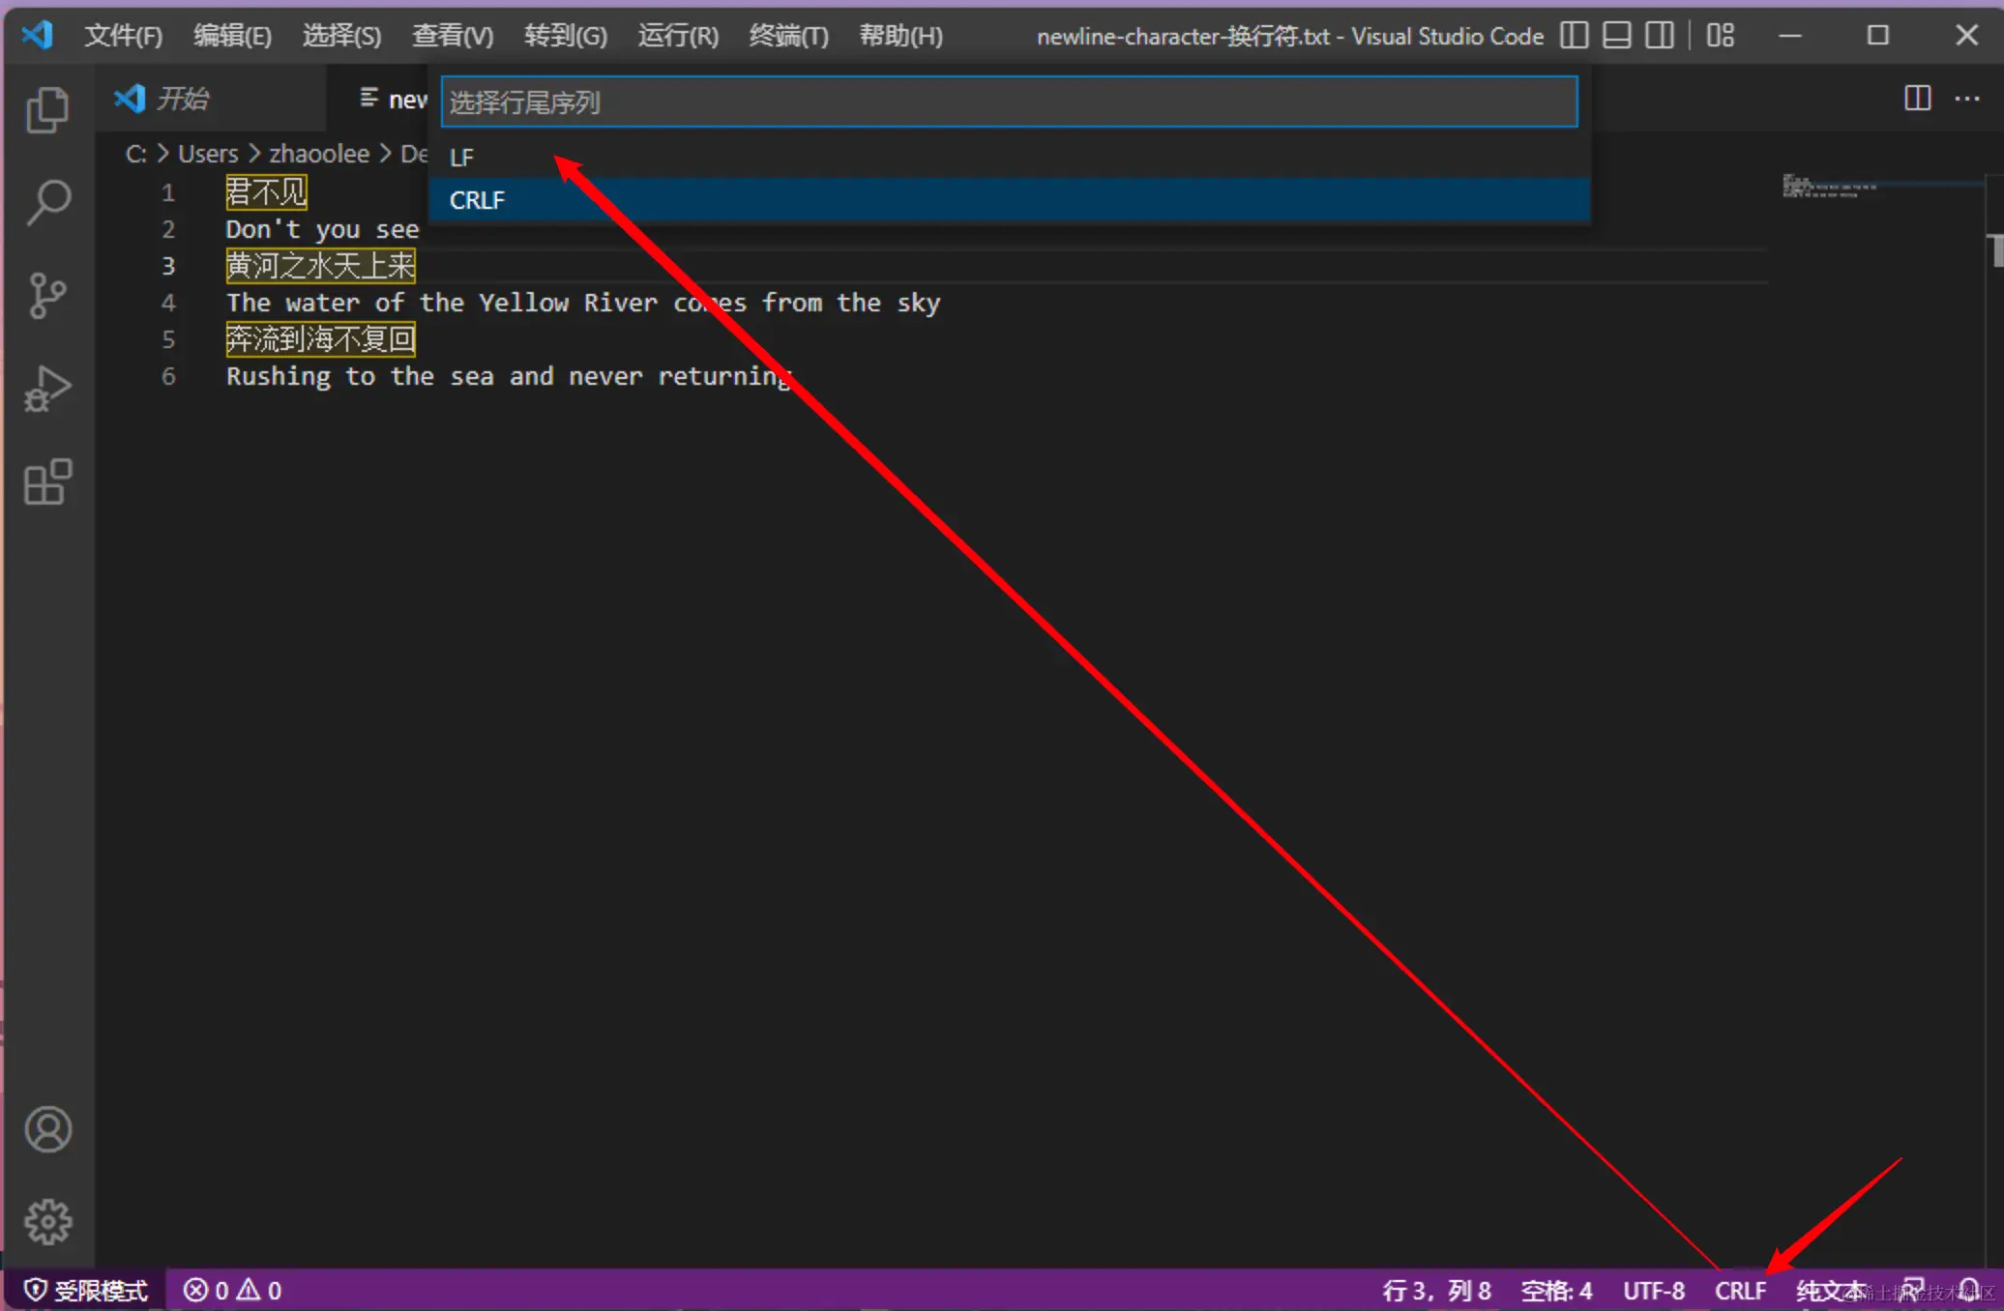
Task: Open the Search view icon
Action: (x=47, y=202)
